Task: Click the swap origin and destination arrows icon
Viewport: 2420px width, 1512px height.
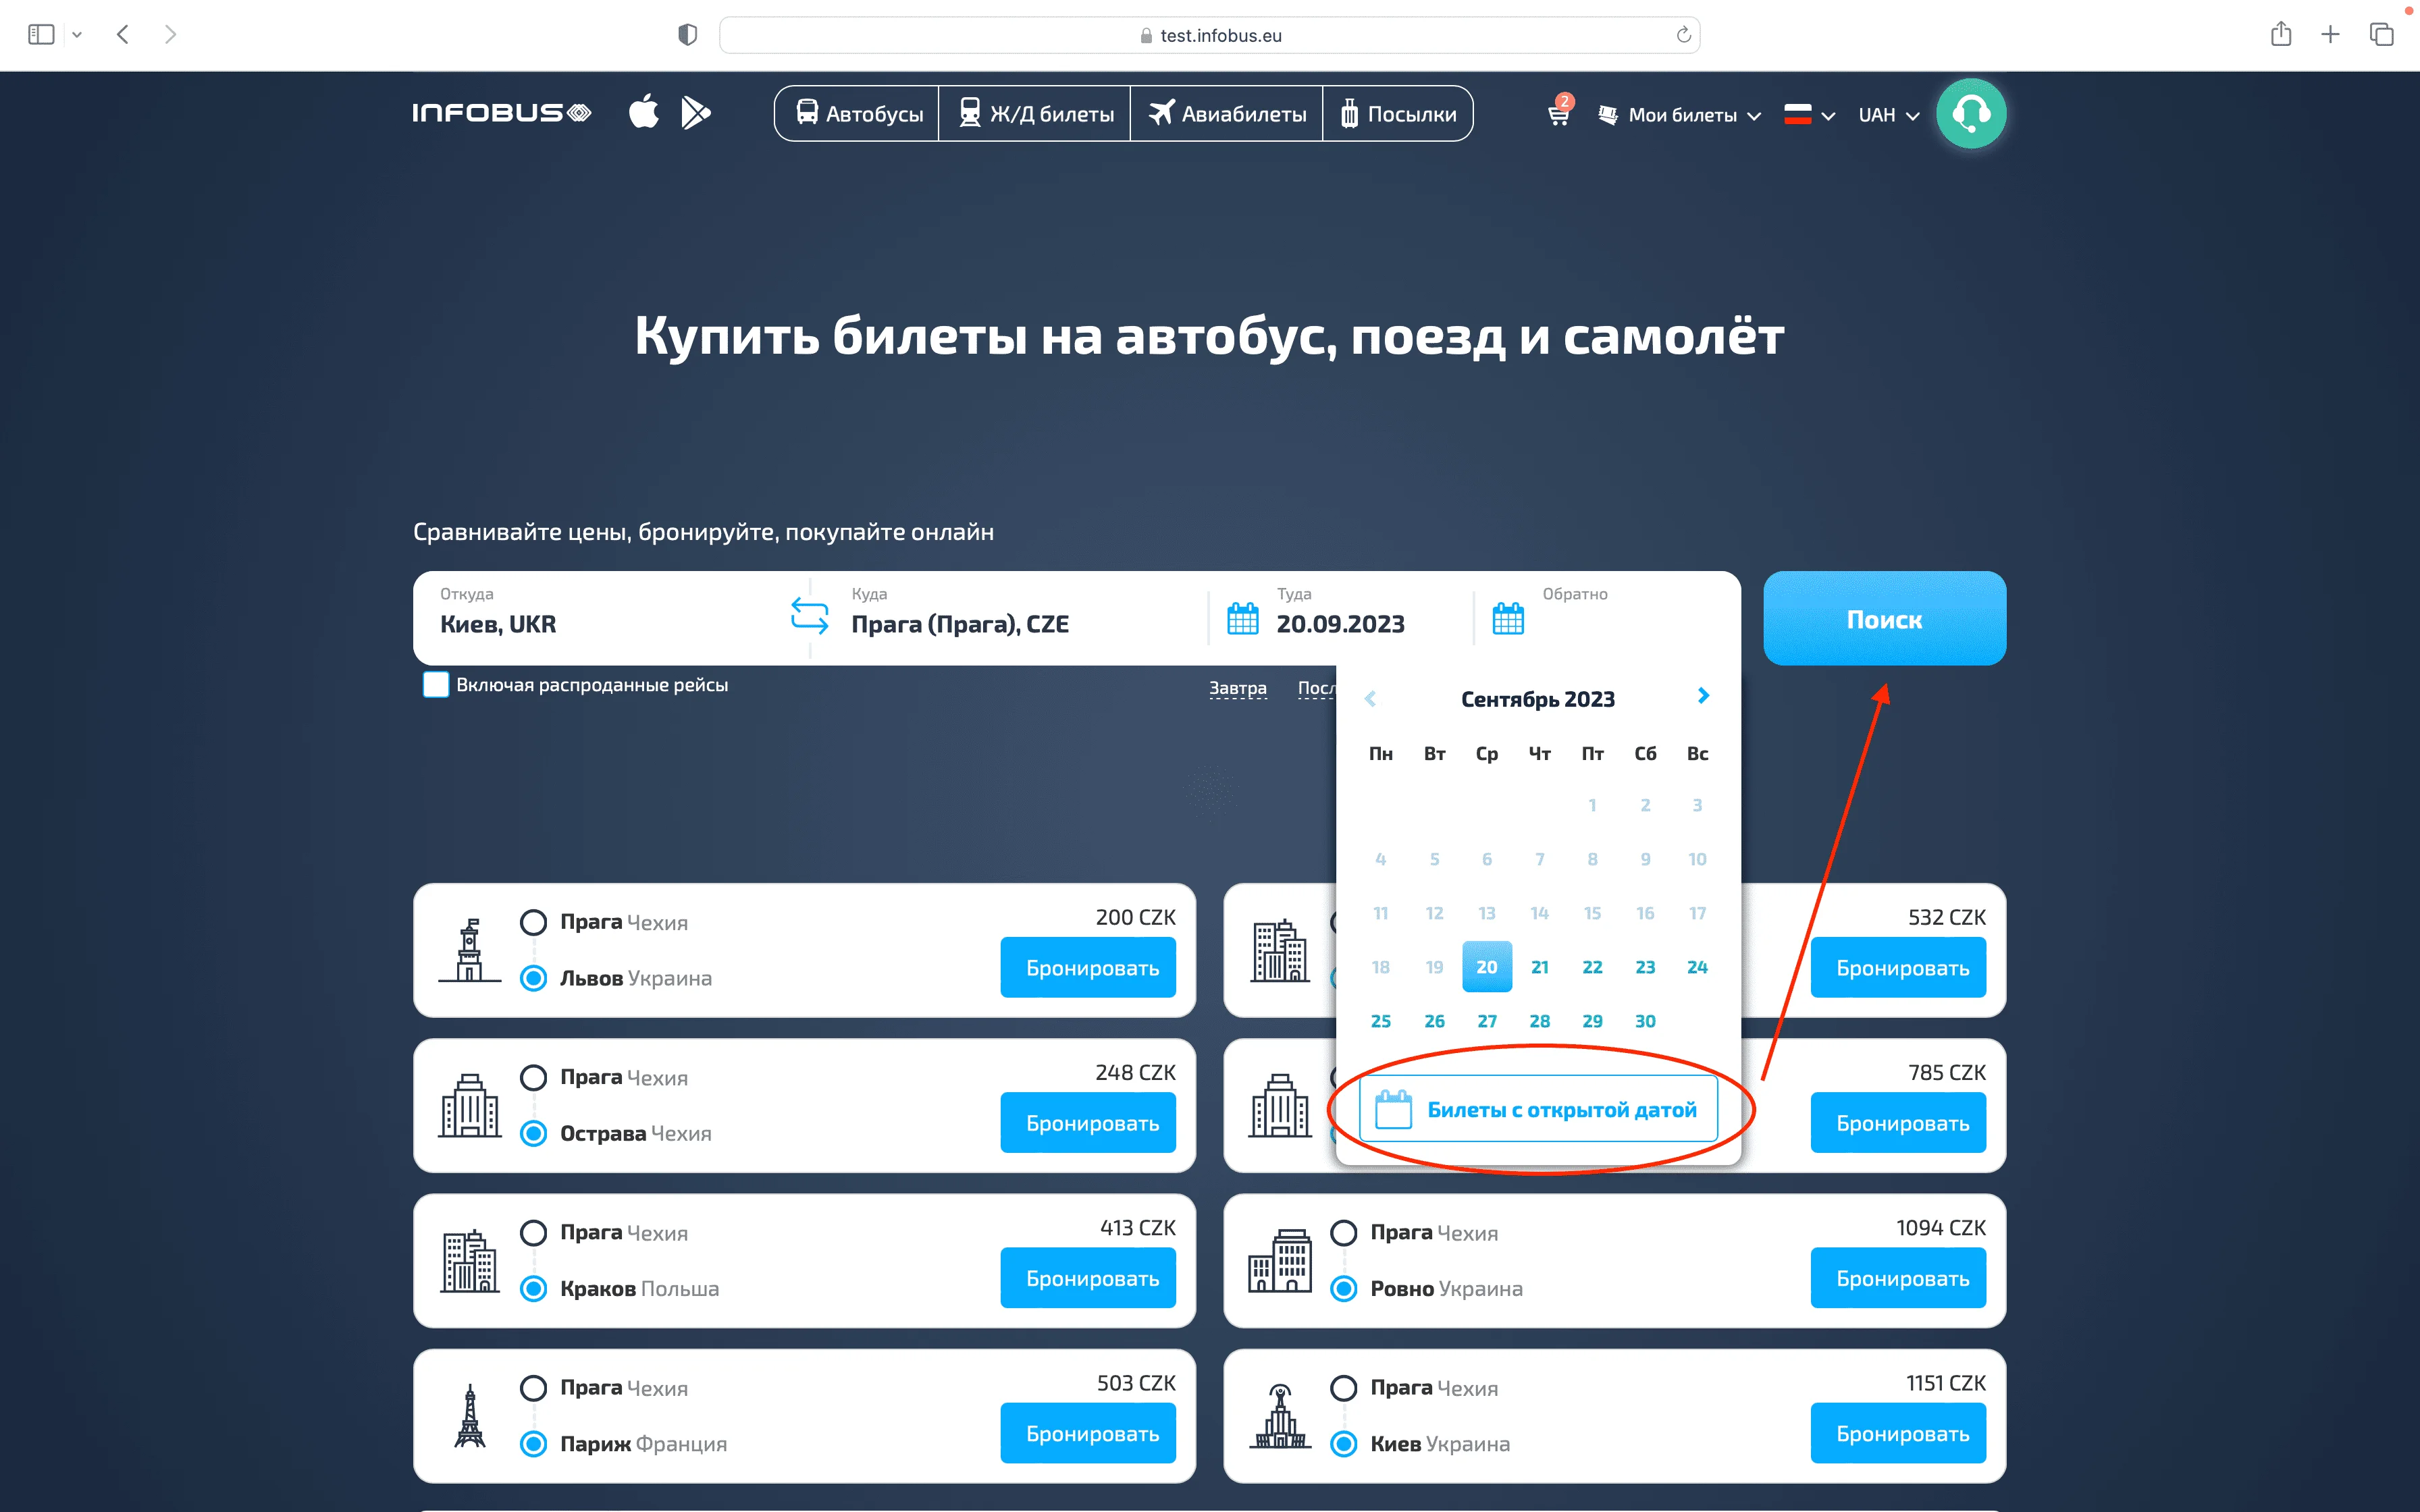Action: pyautogui.click(x=809, y=616)
